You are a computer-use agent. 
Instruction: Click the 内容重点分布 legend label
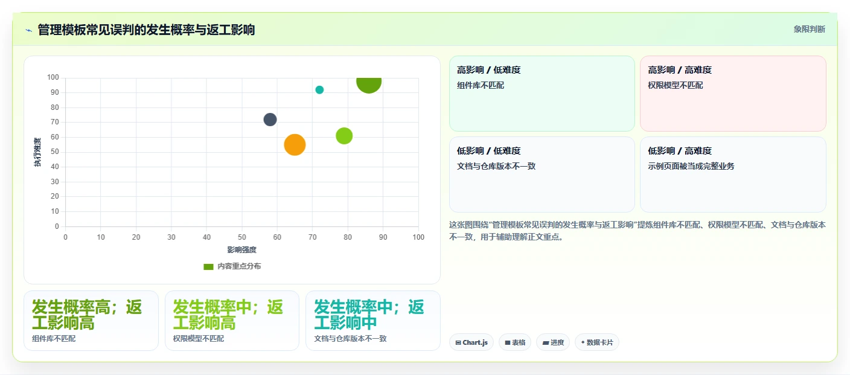[x=239, y=266]
